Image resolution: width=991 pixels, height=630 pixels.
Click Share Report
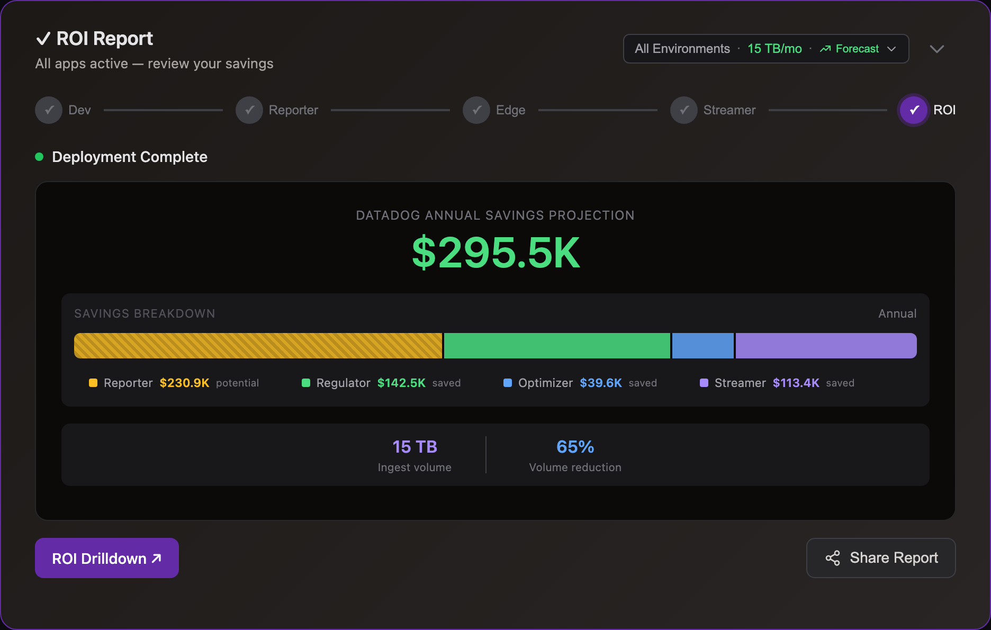click(x=880, y=558)
